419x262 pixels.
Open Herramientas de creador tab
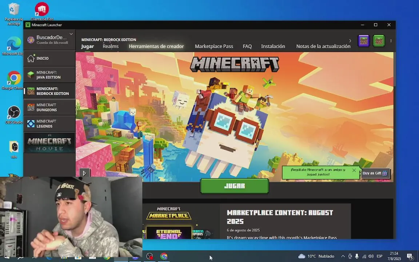click(x=156, y=46)
